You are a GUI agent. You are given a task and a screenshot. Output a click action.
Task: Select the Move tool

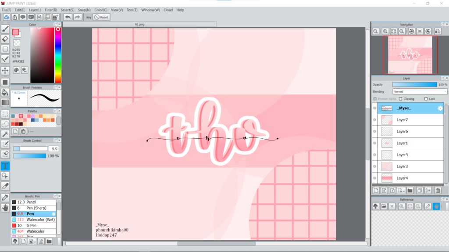pyautogui.click(x=5, y=70)
